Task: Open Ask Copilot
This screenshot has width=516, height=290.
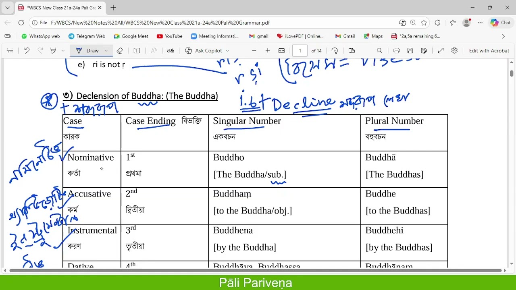Action: coord(204,51)
